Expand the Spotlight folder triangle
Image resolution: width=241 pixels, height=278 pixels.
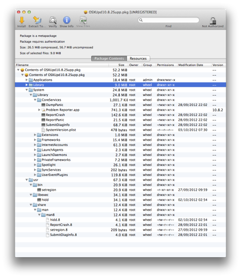[35, 165]
